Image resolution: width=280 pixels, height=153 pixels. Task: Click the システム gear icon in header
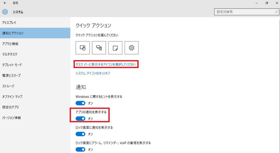5,12
